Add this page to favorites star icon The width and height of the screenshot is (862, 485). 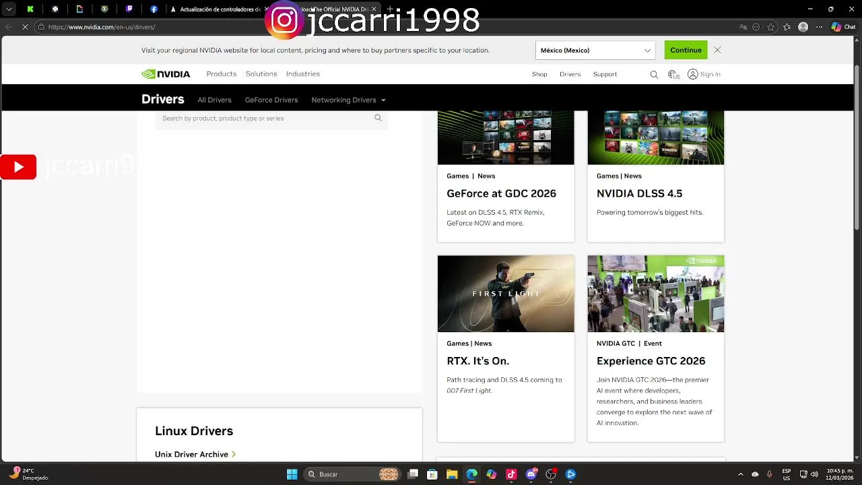pyautogui.click(x=771, y=27)
